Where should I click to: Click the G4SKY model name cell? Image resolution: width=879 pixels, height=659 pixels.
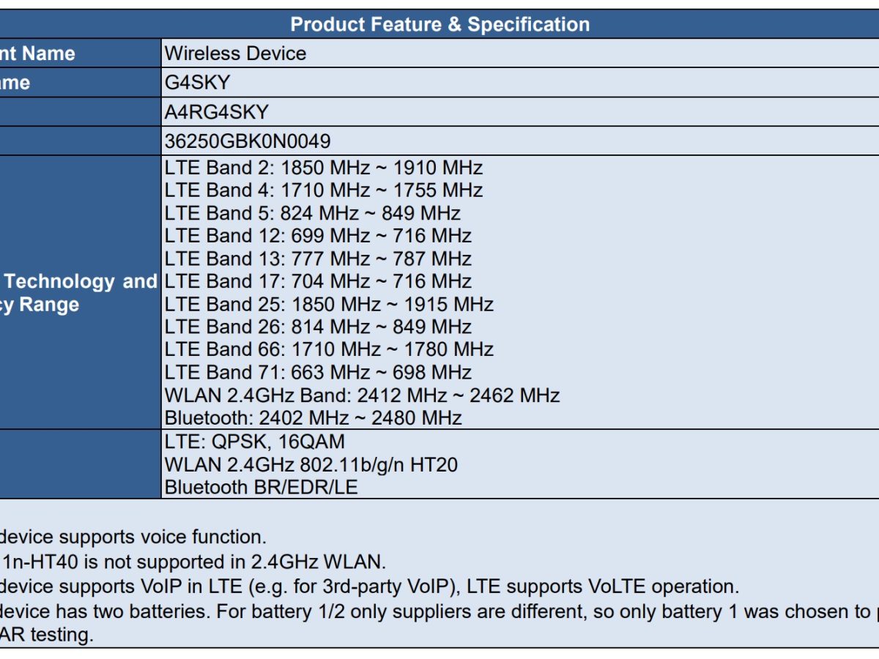click(x=198, y=83)
